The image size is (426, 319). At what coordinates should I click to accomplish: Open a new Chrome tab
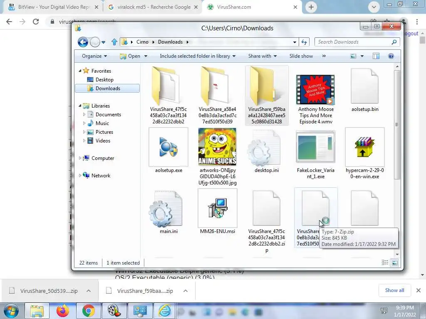point(311,7)
